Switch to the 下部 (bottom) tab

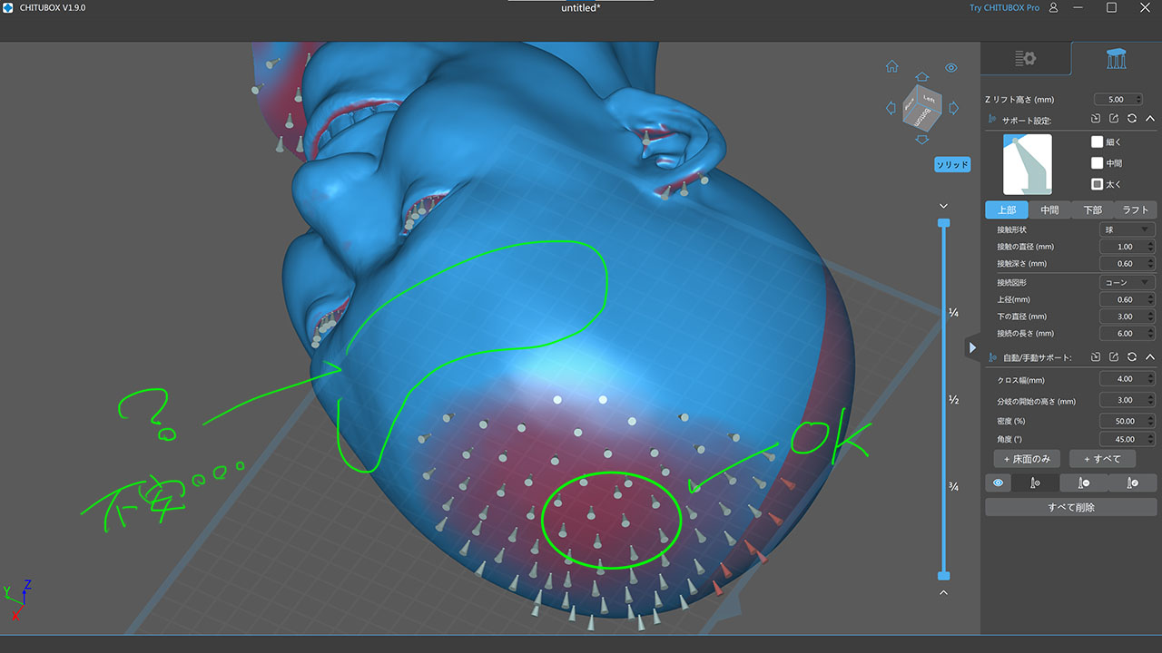pos(1093,210)
